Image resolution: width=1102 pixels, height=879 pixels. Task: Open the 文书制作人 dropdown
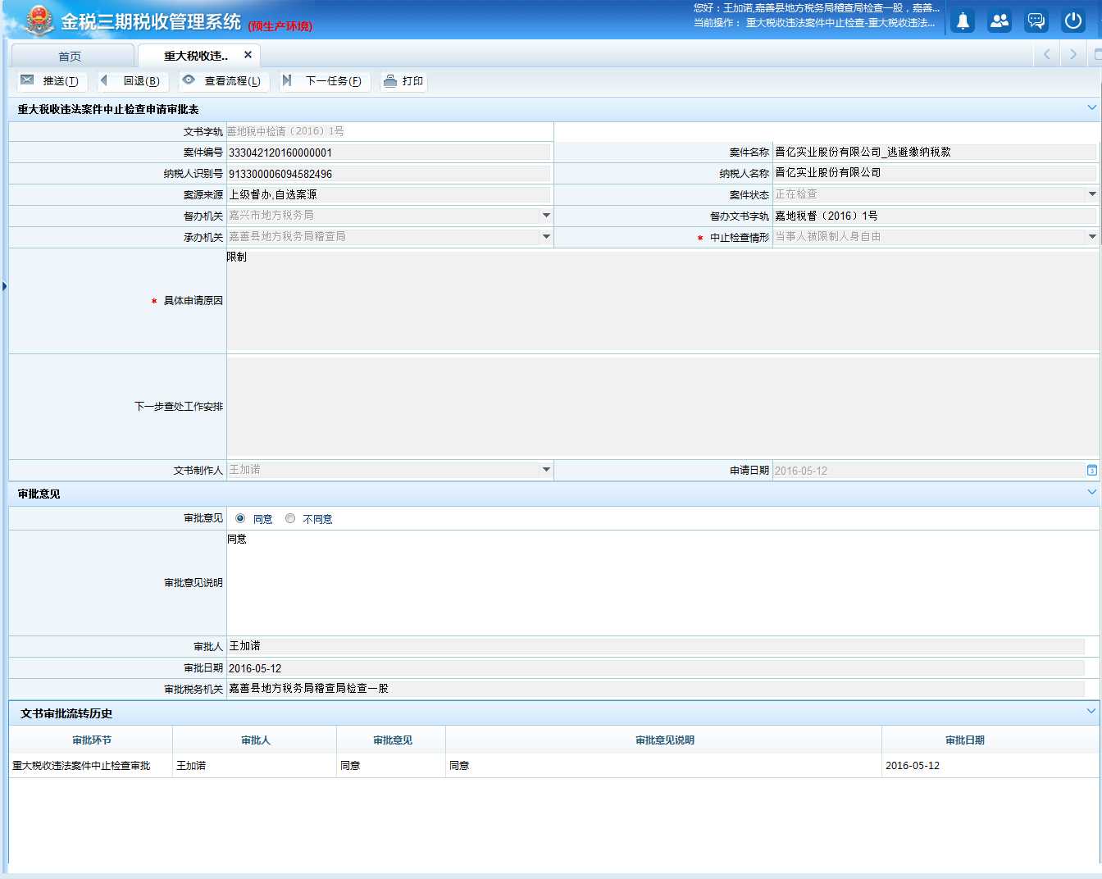click(x=546, y=470)
